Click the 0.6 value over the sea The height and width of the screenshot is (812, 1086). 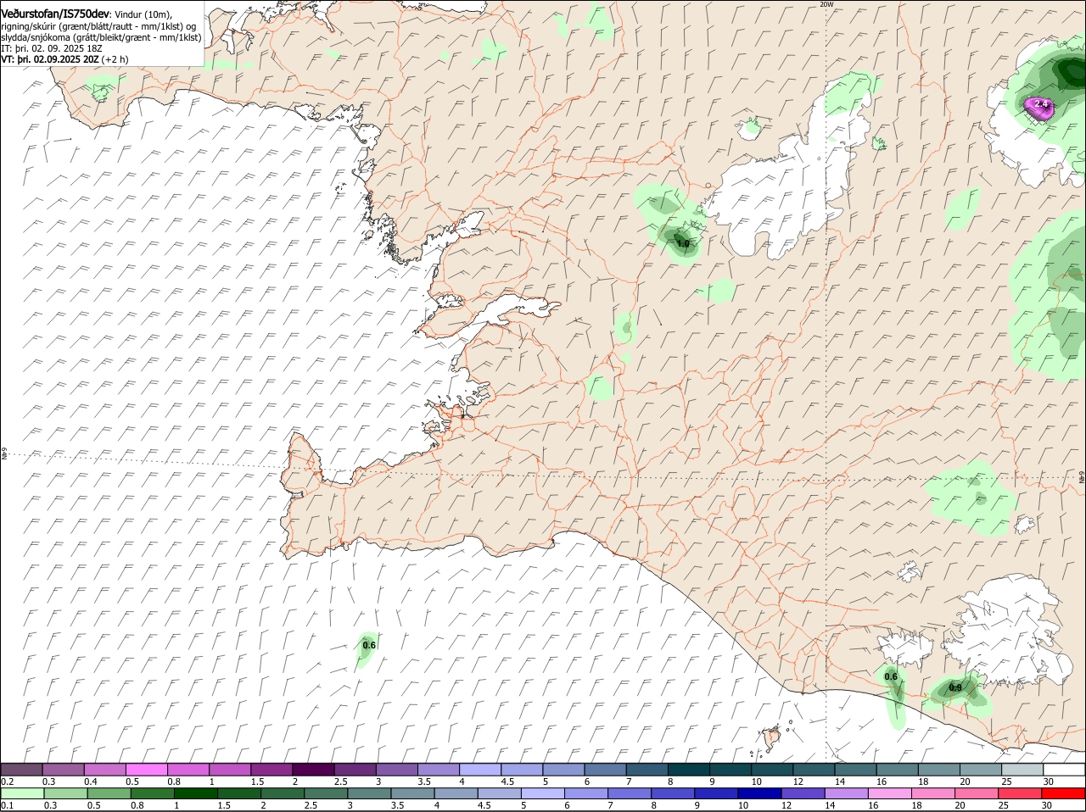pyautogui.click(x=369, y=645)
